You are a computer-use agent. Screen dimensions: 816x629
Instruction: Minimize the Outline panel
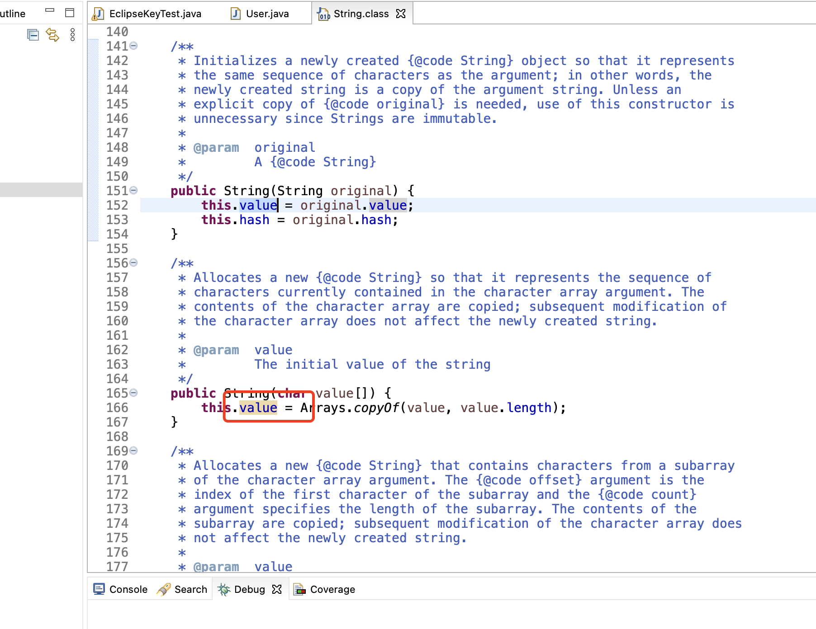click(50, 10)
